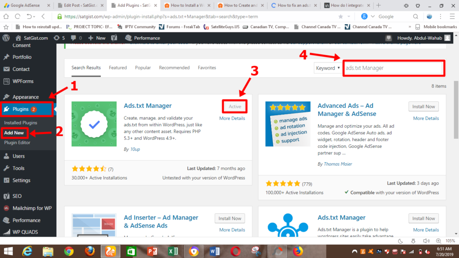Open Excel from the taskbar

coord(173,251)
